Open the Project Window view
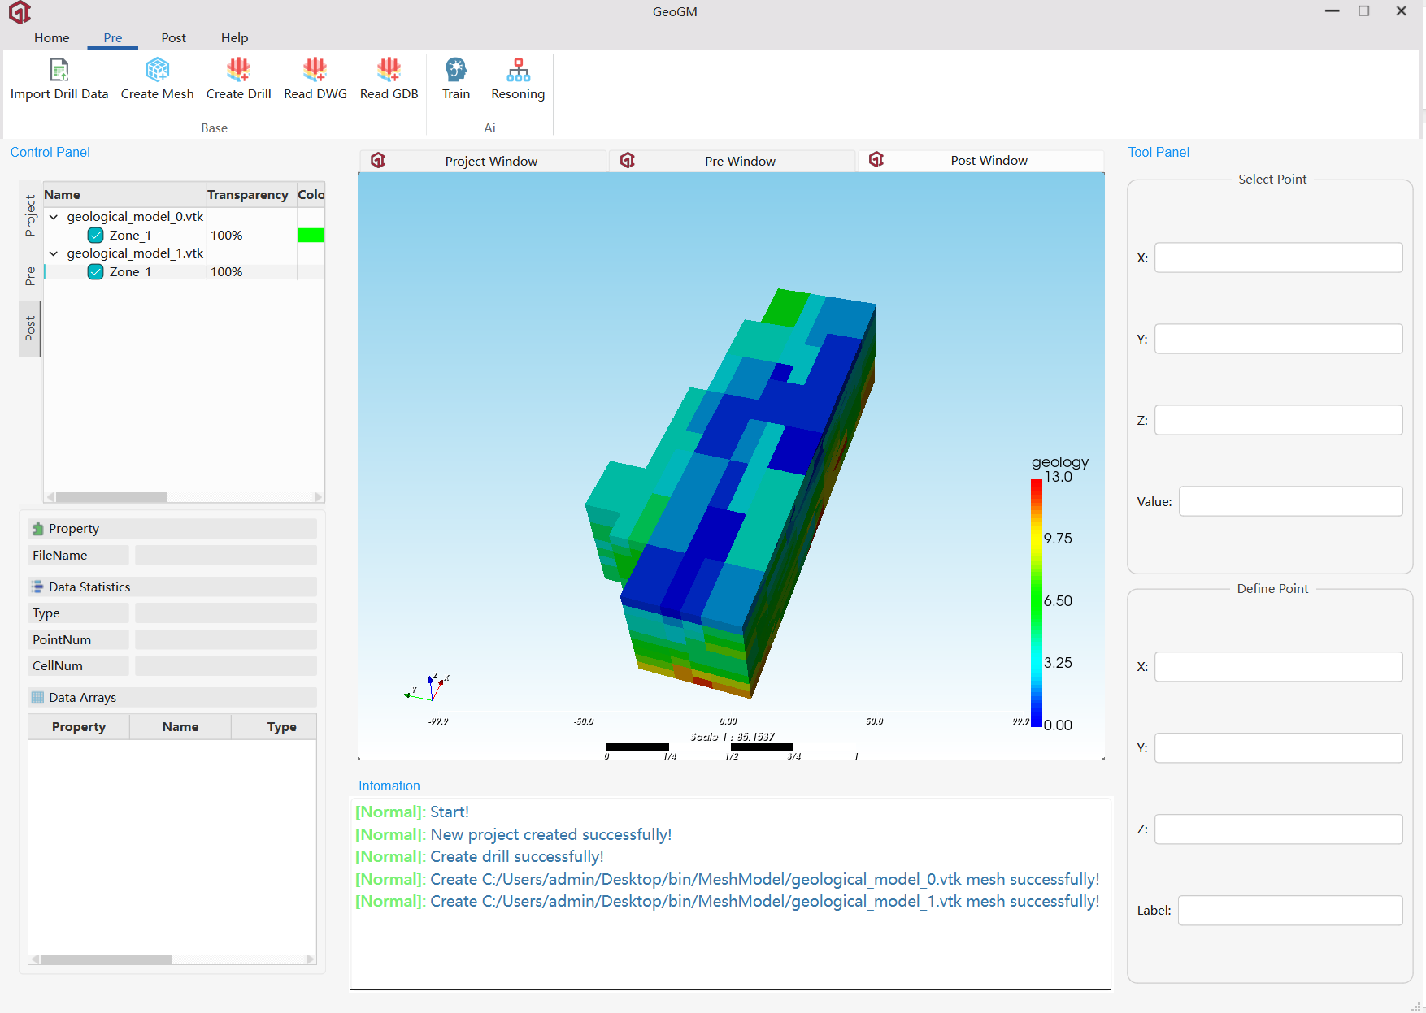The image size is (1426, 1013). pyautogui.click(x=490, y=161)
